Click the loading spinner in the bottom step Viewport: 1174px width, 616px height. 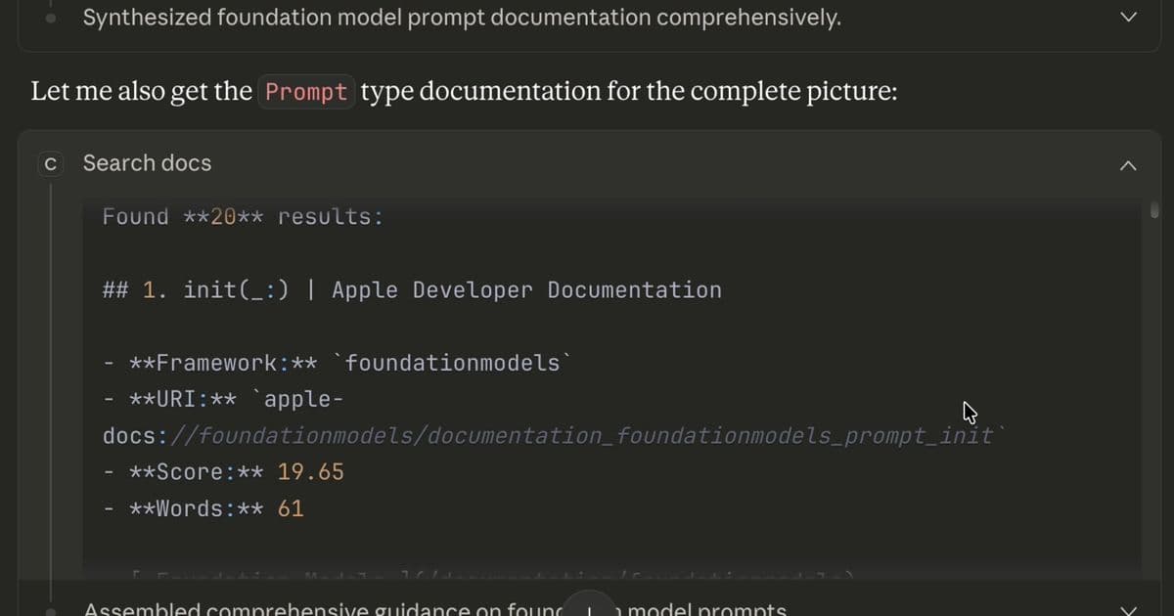[590, 607]
